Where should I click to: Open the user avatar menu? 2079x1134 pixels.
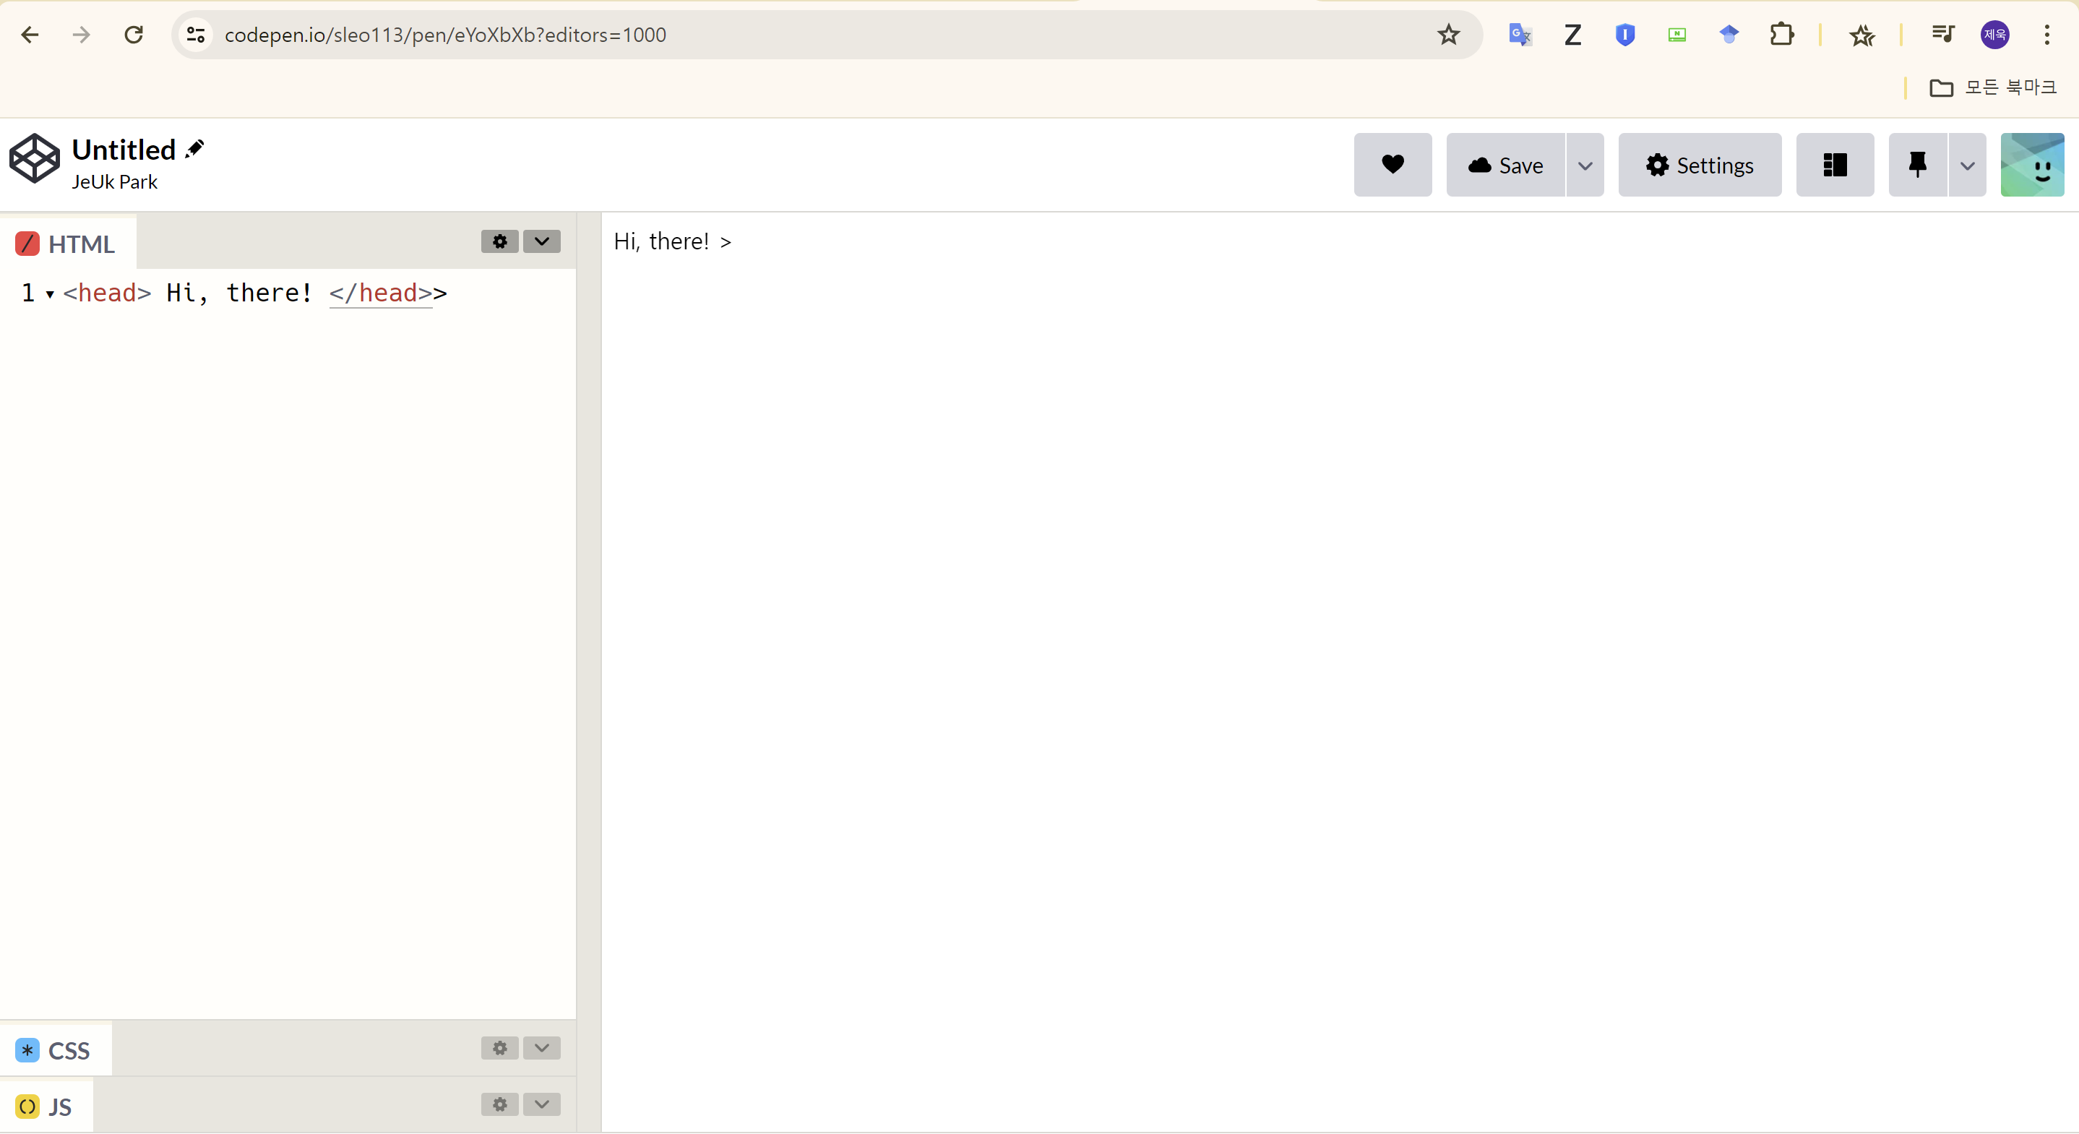point(2031,165)
